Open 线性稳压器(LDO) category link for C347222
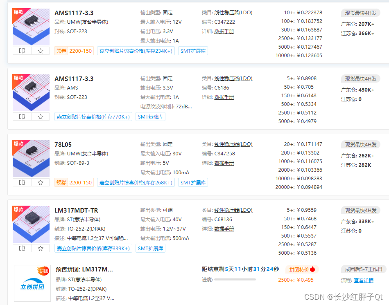The height and width of the screenshot is (305, 389). coord(233,13)
